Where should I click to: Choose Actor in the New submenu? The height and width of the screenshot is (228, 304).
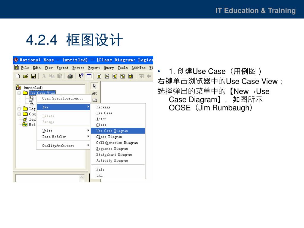tap(118, 119)
